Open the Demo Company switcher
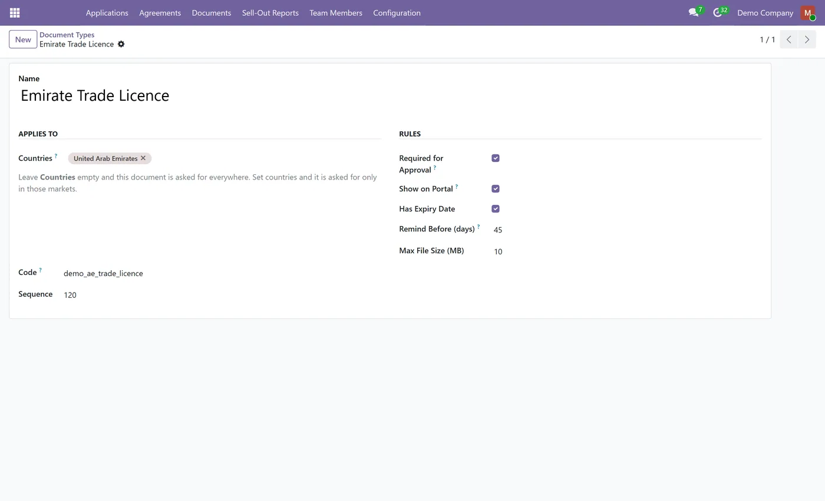Image resolution: width=825 pixels, height=501 pixels. pyautogui.click(x=765, y=13)
